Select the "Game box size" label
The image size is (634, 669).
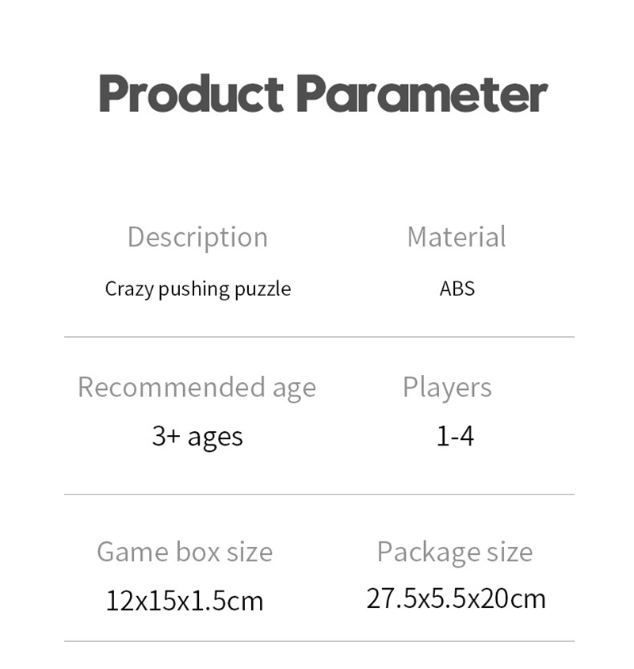(x=185, y=552)
